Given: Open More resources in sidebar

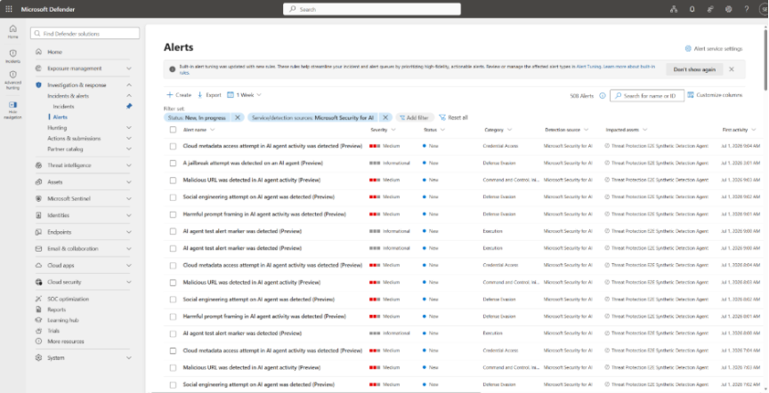Looking at the screenshot, I should pos(66,341).
